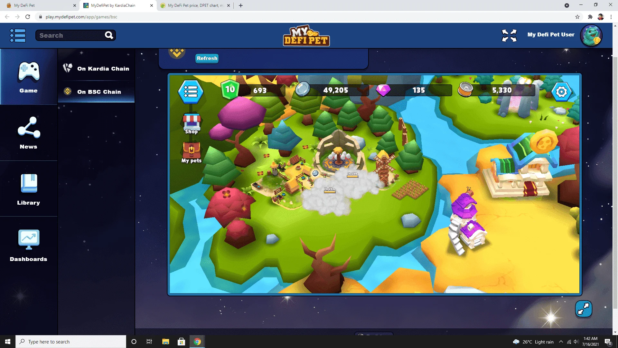Open Microsoft Store from taskbar
The height and width of the screenshot is (348, 618).
tap(181, 342)
